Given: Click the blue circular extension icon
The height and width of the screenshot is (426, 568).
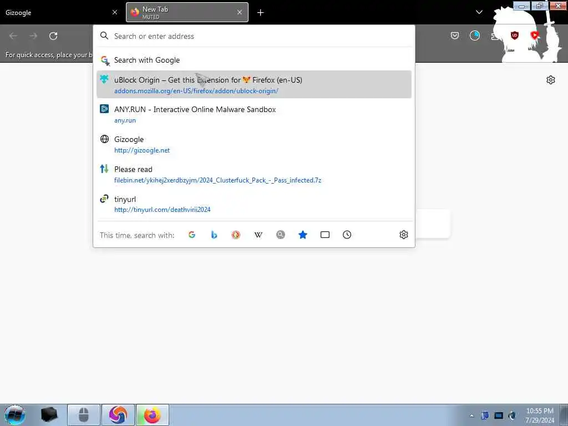Looking at the screenshot, I should (475, 35).
